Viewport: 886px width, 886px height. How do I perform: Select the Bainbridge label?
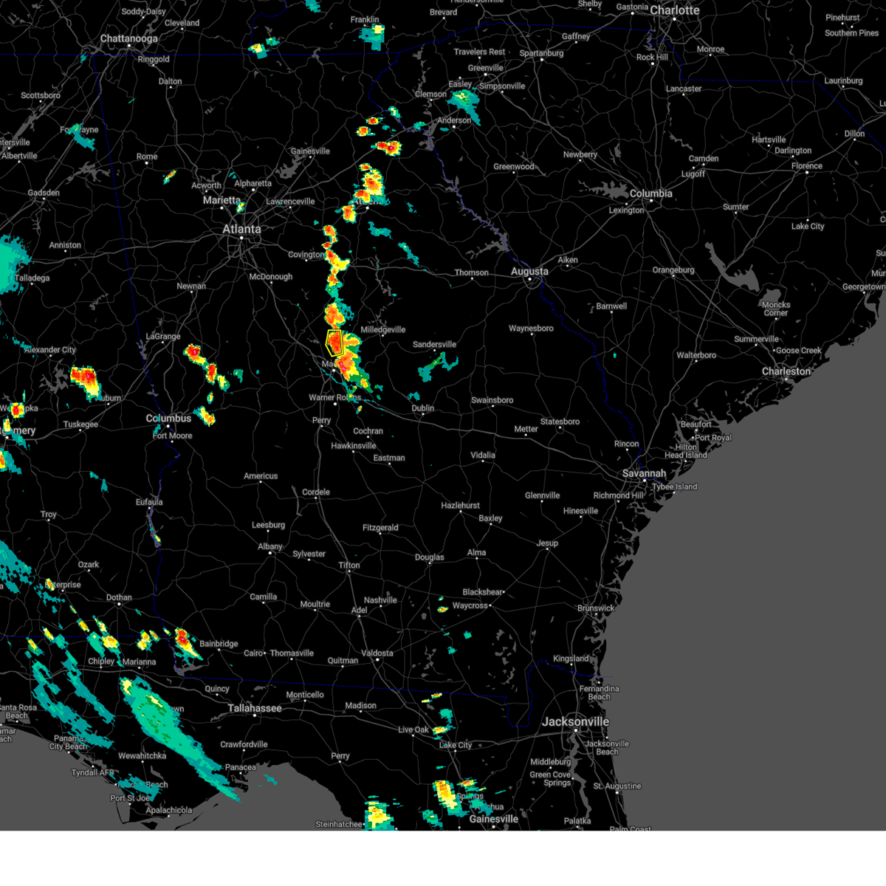[x=219, y=644]
